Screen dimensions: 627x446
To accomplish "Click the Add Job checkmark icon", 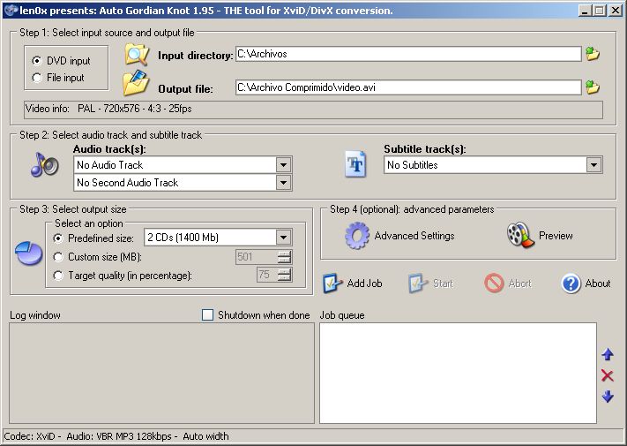I will [x=332, y=283].
